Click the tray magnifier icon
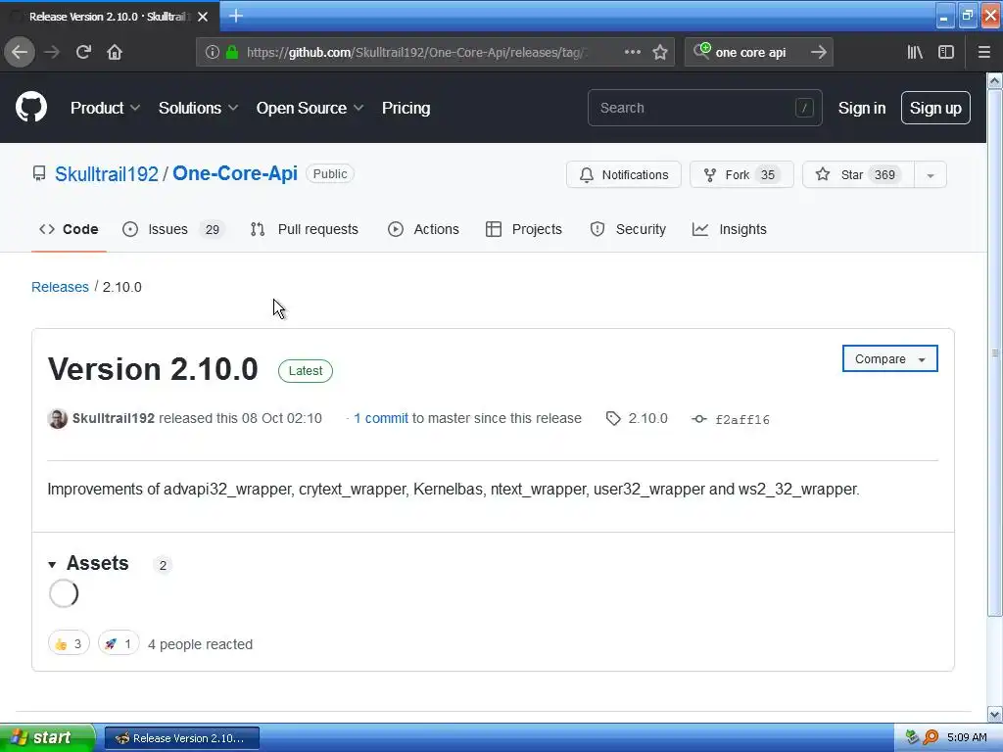This screenshot has height=752, width=1003. pos(931,737)
